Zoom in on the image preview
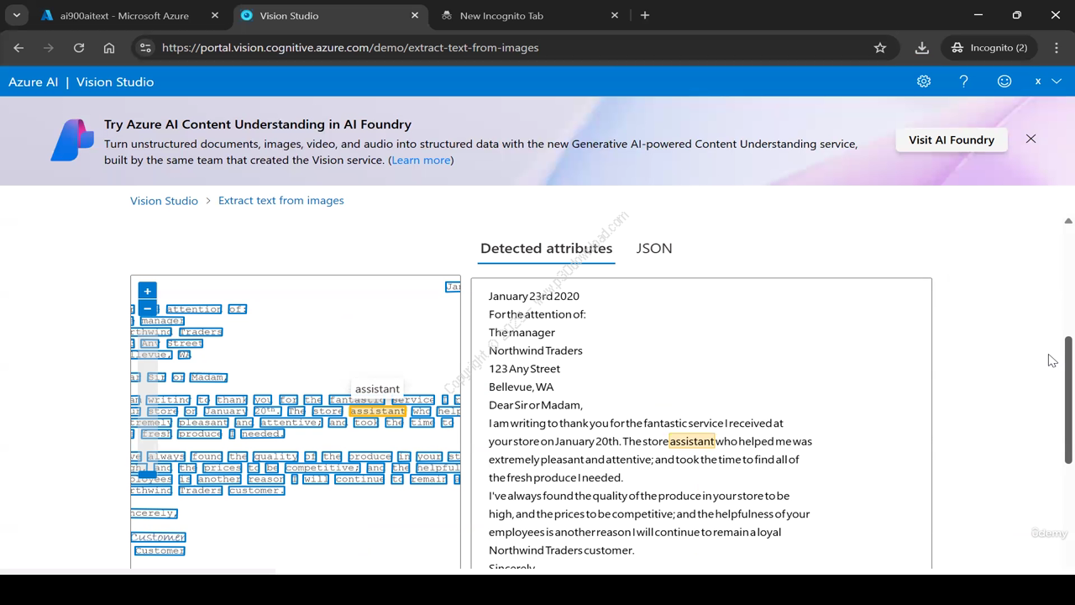Screen dimensions: 1075x605 point(147,291)
